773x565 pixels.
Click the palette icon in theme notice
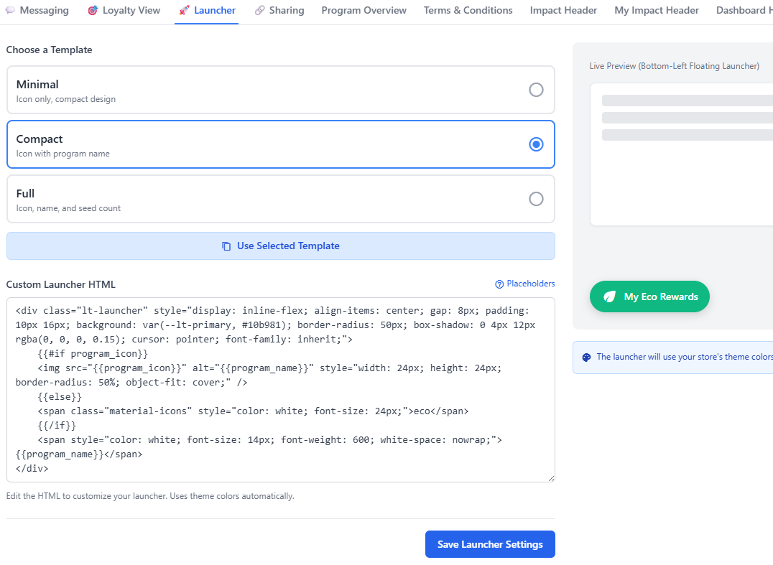point(586,357)
